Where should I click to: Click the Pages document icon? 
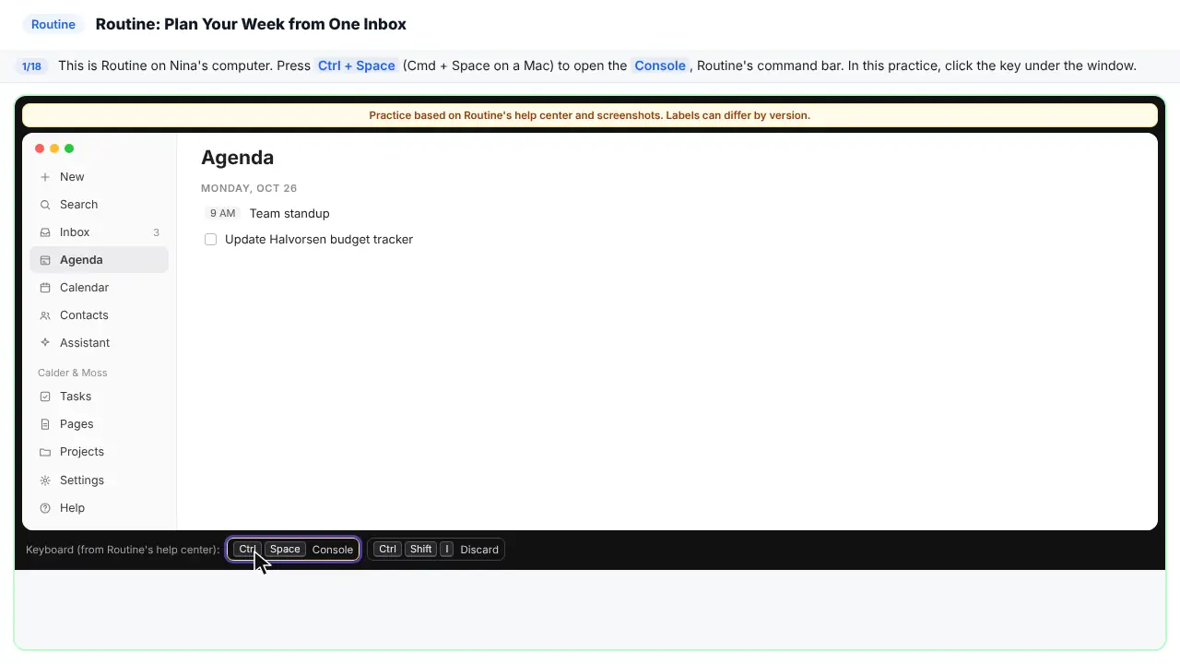pos(45,424)
